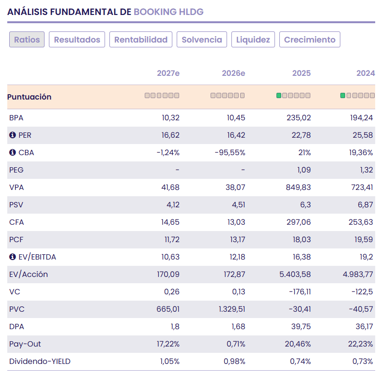Click the BOOKING HLDG title link
381x377 pixels.
(x=168, y=12)
